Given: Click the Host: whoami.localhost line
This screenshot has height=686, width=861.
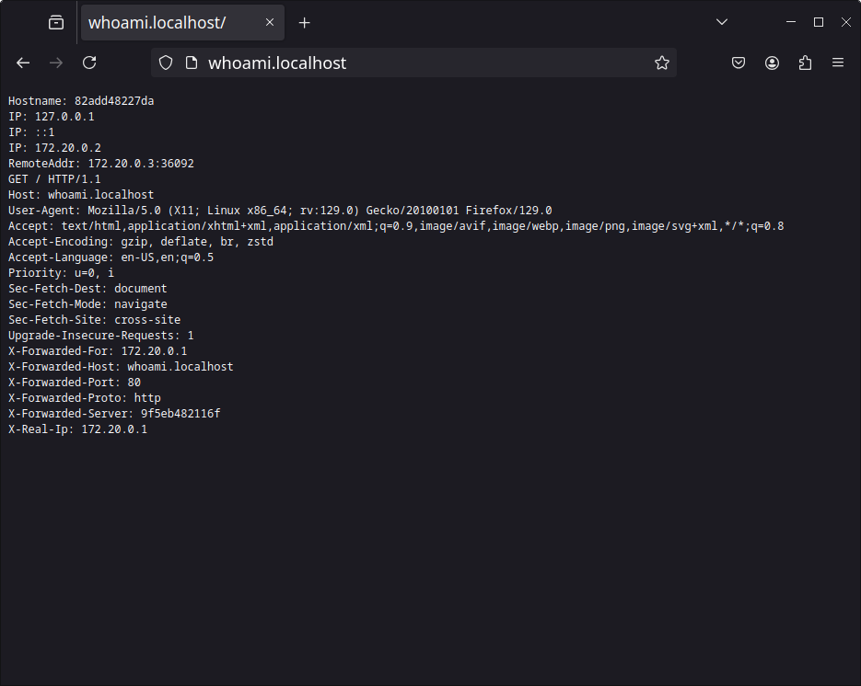Looking at the screenshot, I should [x=81, y=195].
